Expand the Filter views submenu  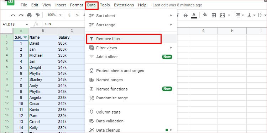[x=131, y=48]
